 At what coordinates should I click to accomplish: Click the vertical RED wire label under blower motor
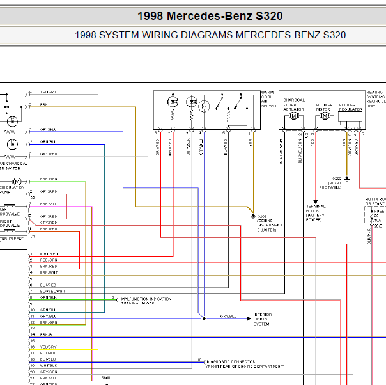tap(313, 143)
